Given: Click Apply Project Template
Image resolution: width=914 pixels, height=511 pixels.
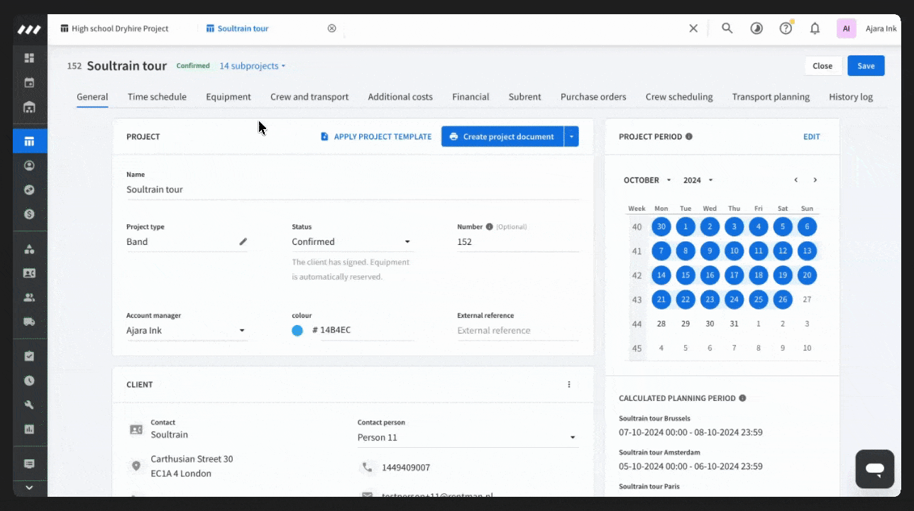Looking at the screenshot, I should (376, 137).
